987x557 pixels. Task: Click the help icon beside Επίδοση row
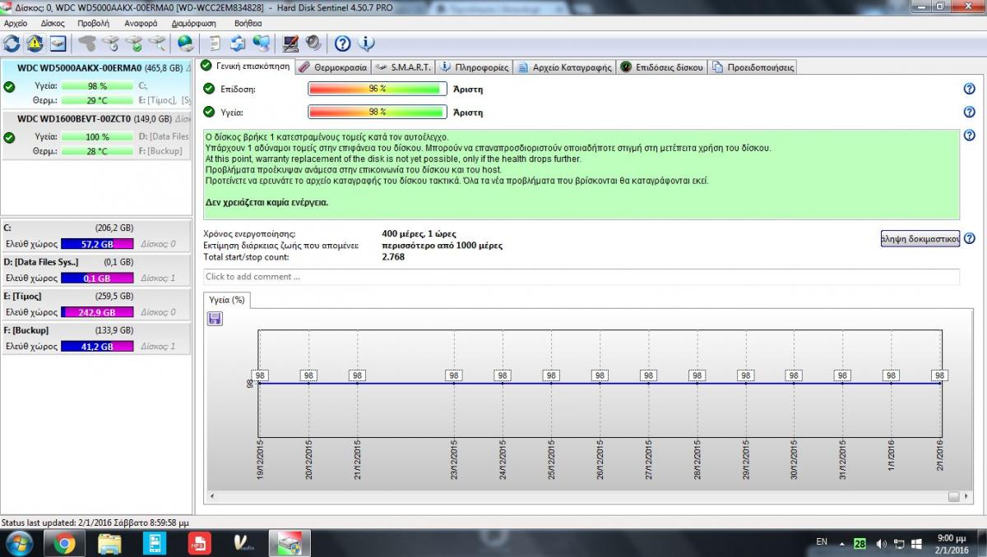pyautogui.click(x=969, y=89)
